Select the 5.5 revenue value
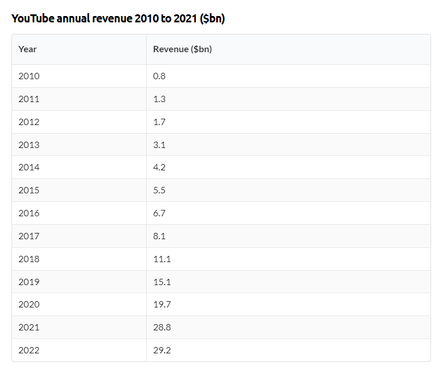442x374 pixels. click(x=159, y=190)
